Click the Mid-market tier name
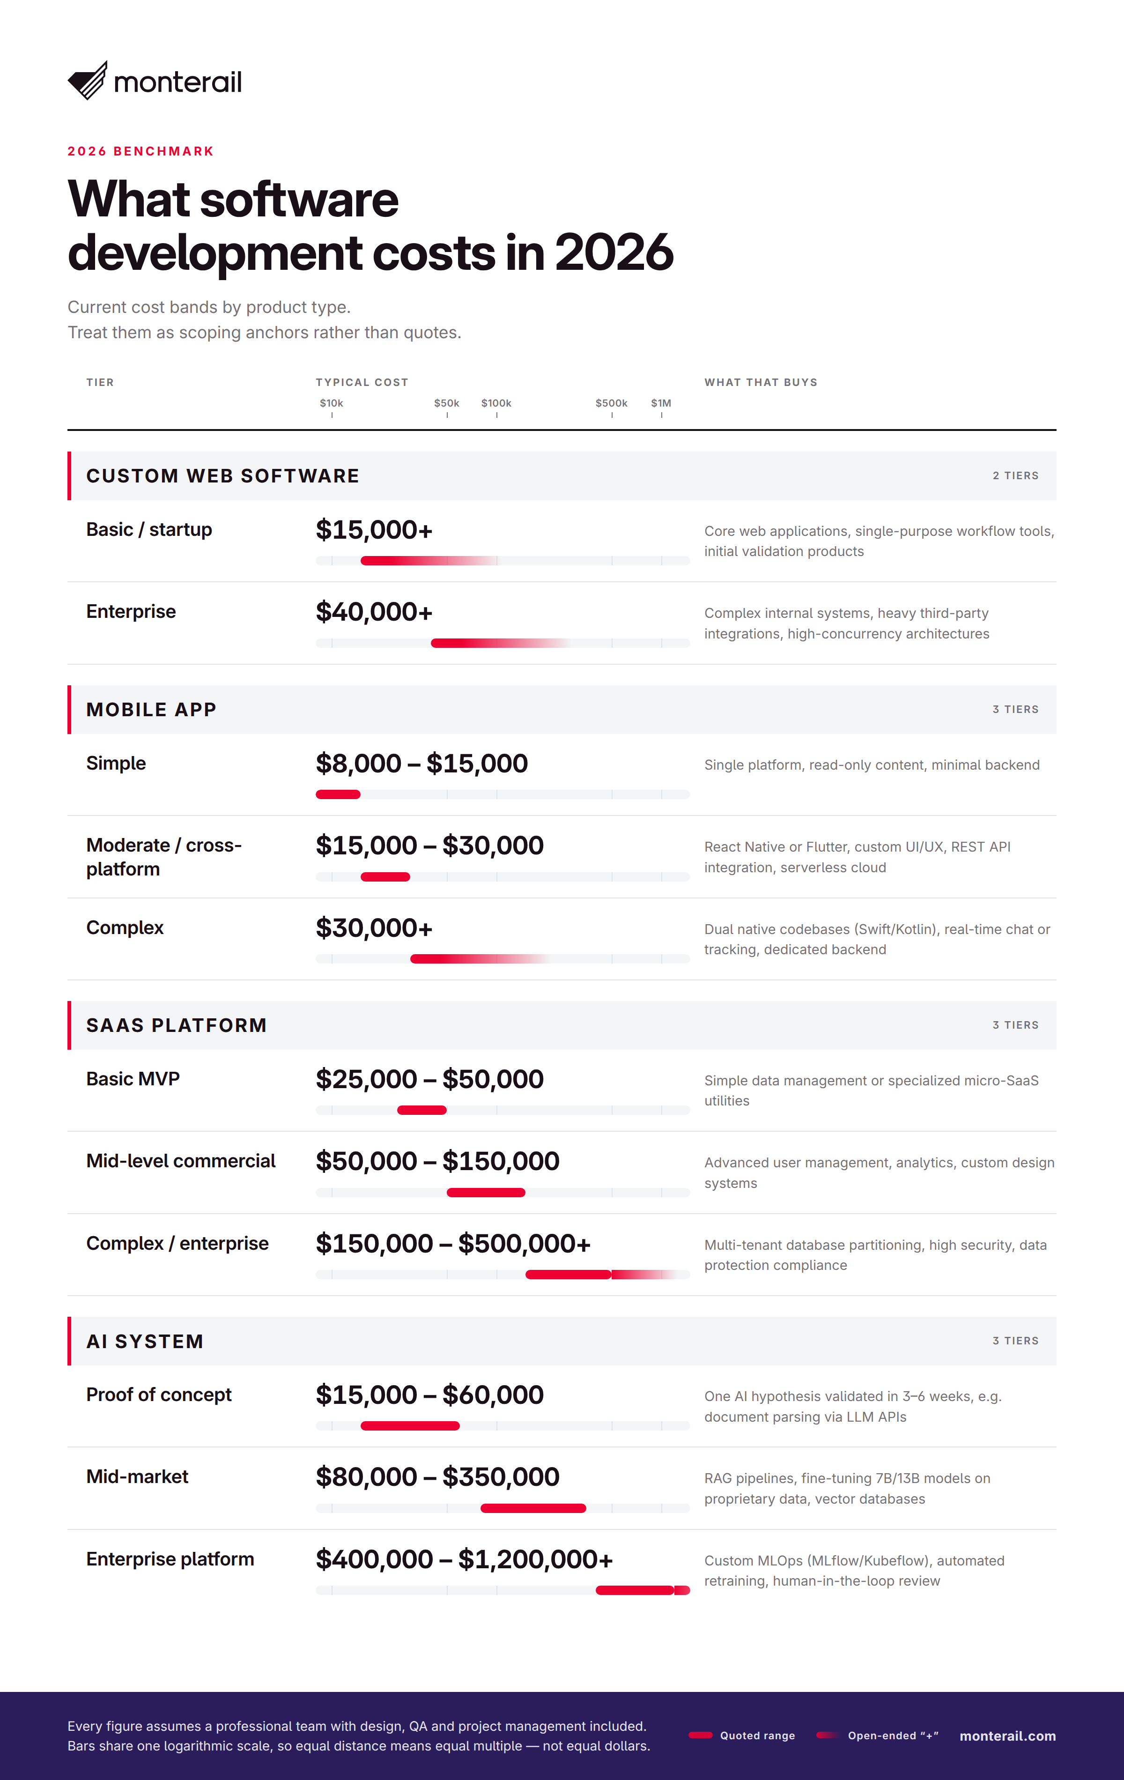This screenshot has height=1780, width=1124. click(x=137, y=1476)
